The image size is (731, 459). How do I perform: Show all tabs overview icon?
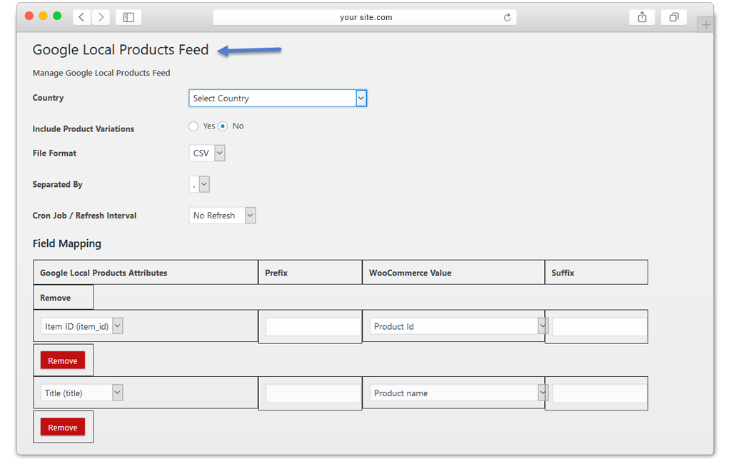pos(674,17)
